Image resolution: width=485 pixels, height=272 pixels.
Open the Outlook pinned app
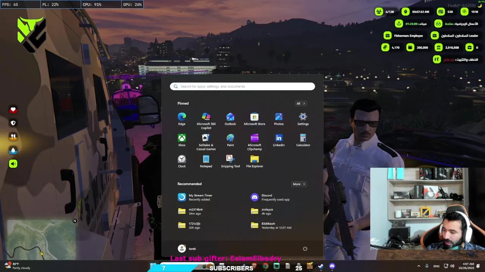click(x=230, y=119)
